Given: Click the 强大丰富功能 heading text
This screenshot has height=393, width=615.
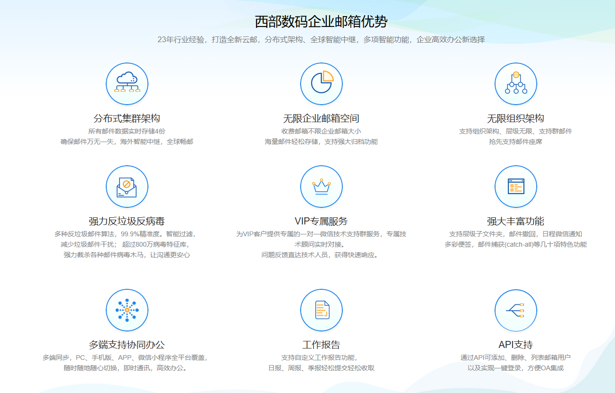Looking at the screenshot, I should [x=516, y=220].
